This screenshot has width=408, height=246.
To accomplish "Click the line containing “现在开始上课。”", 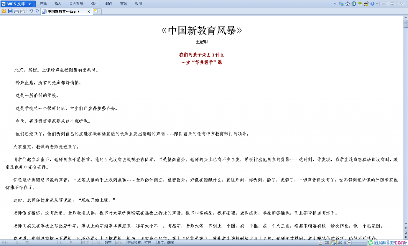I will coord(64,200).
